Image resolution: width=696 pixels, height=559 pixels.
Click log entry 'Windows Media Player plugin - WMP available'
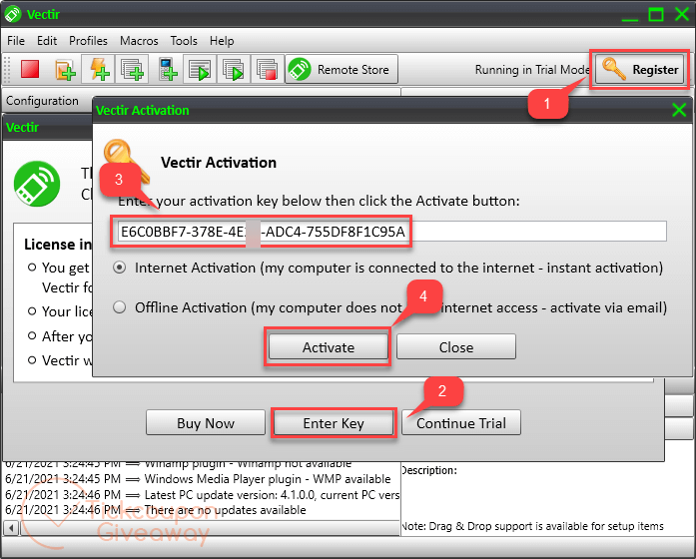pos(268,479)
